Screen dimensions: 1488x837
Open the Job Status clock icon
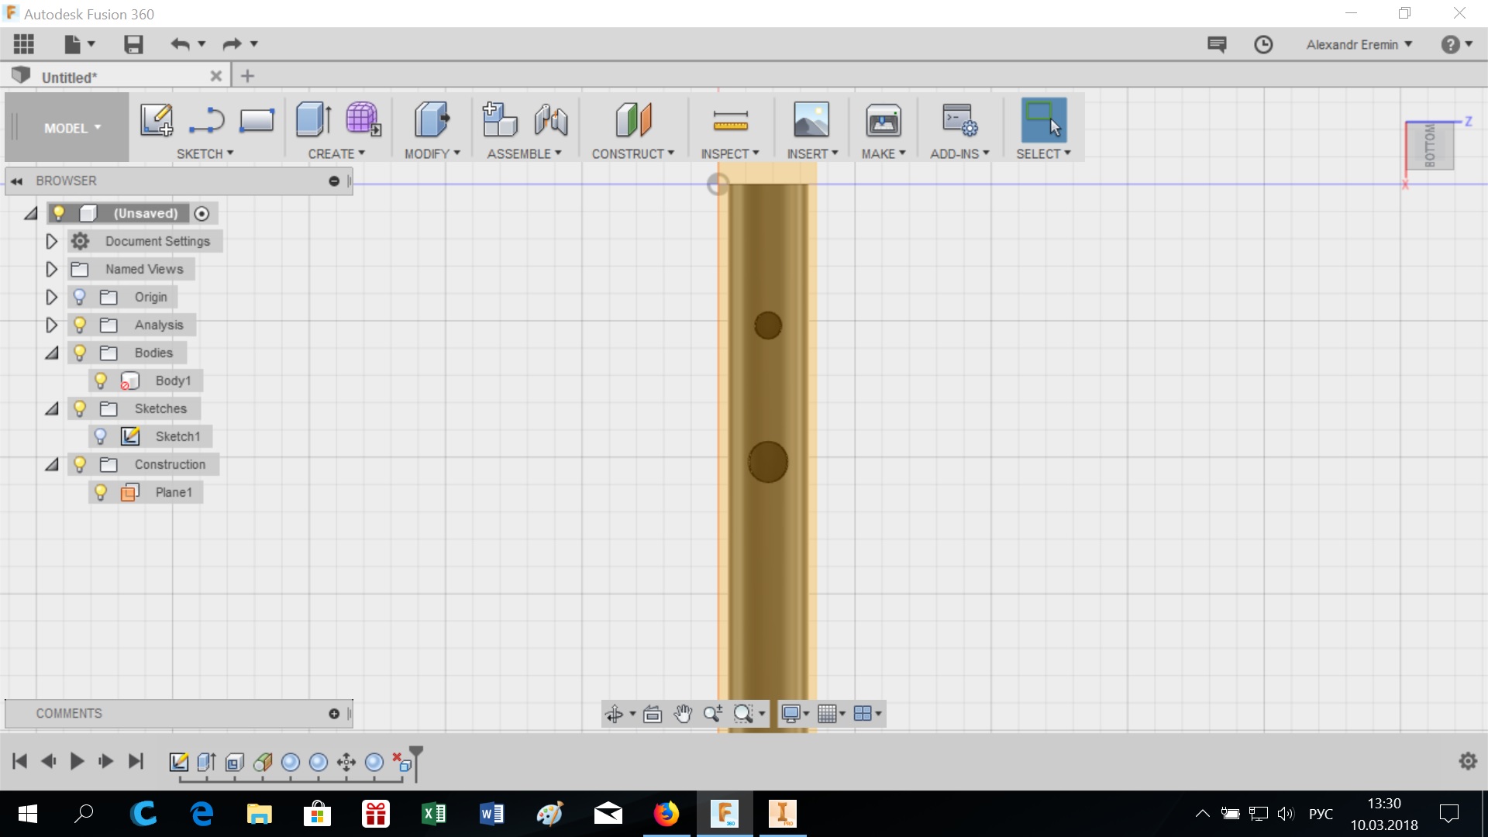coord(1263,45)
